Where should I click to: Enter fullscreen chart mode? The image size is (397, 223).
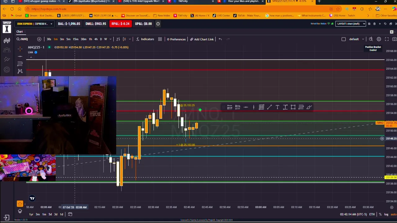pyautogui.click(x=387, y=39)
